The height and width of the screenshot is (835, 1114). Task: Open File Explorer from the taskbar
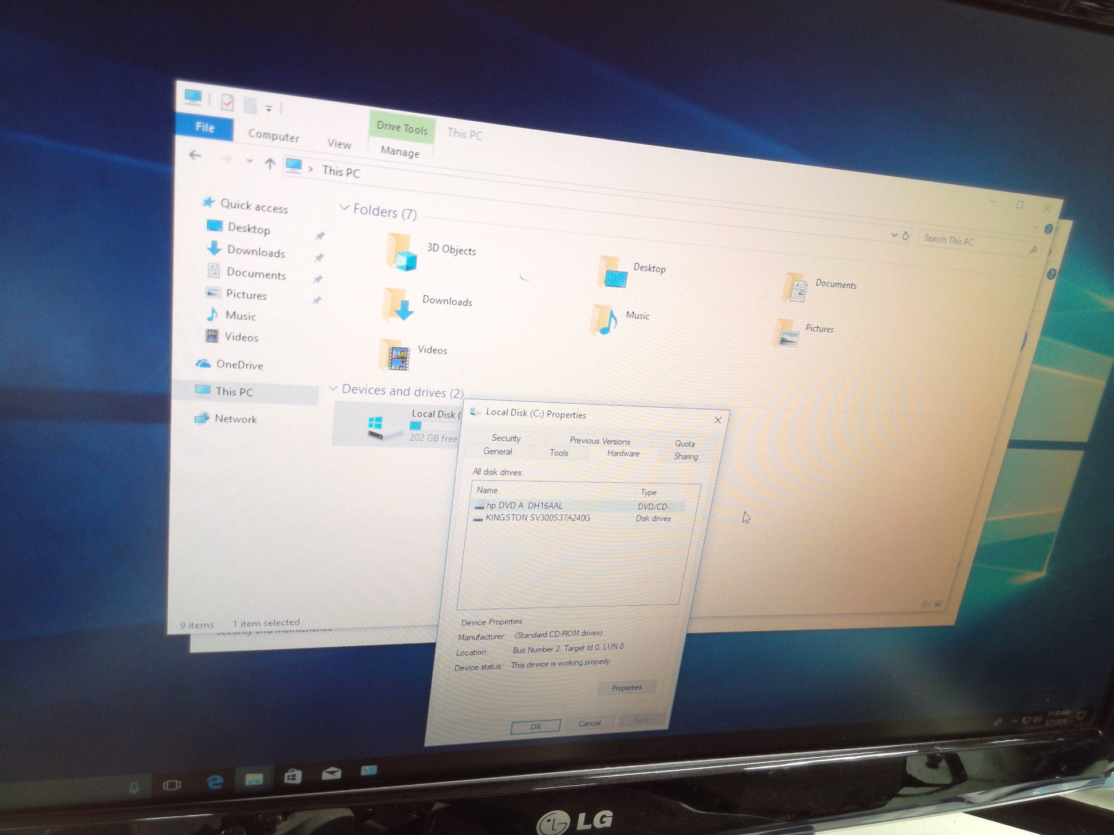254,779
